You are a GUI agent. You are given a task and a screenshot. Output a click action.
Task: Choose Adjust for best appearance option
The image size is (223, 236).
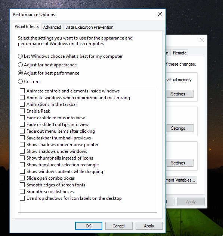coord(20,65)
